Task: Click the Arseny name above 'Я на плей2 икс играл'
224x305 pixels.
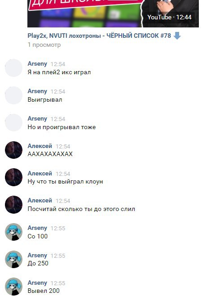Action: pos(37,63)
